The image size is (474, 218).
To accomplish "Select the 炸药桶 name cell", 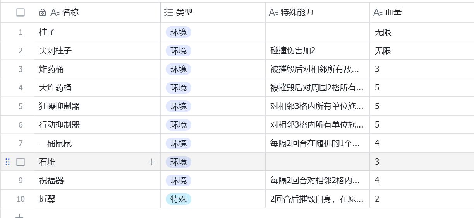I will 97,69.
